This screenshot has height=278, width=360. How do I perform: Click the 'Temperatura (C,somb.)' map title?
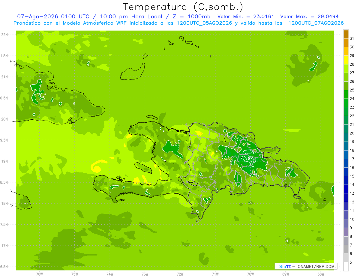point(183,7)
